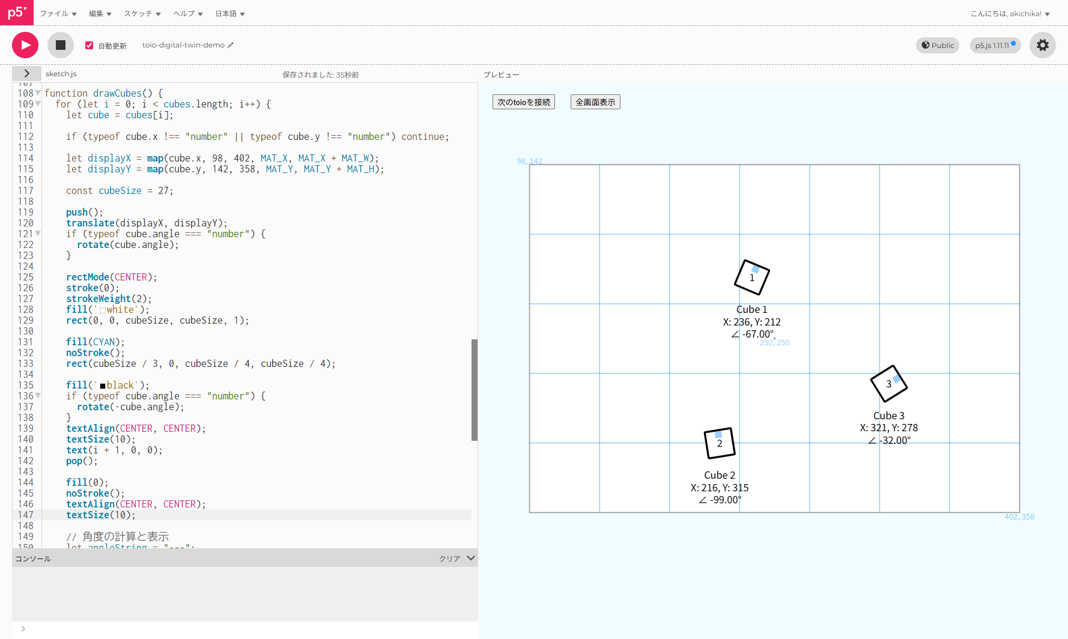Click the code editor vertical scrollbar thumb
This screenshot has width=1068, height=639.
point(475,390)
